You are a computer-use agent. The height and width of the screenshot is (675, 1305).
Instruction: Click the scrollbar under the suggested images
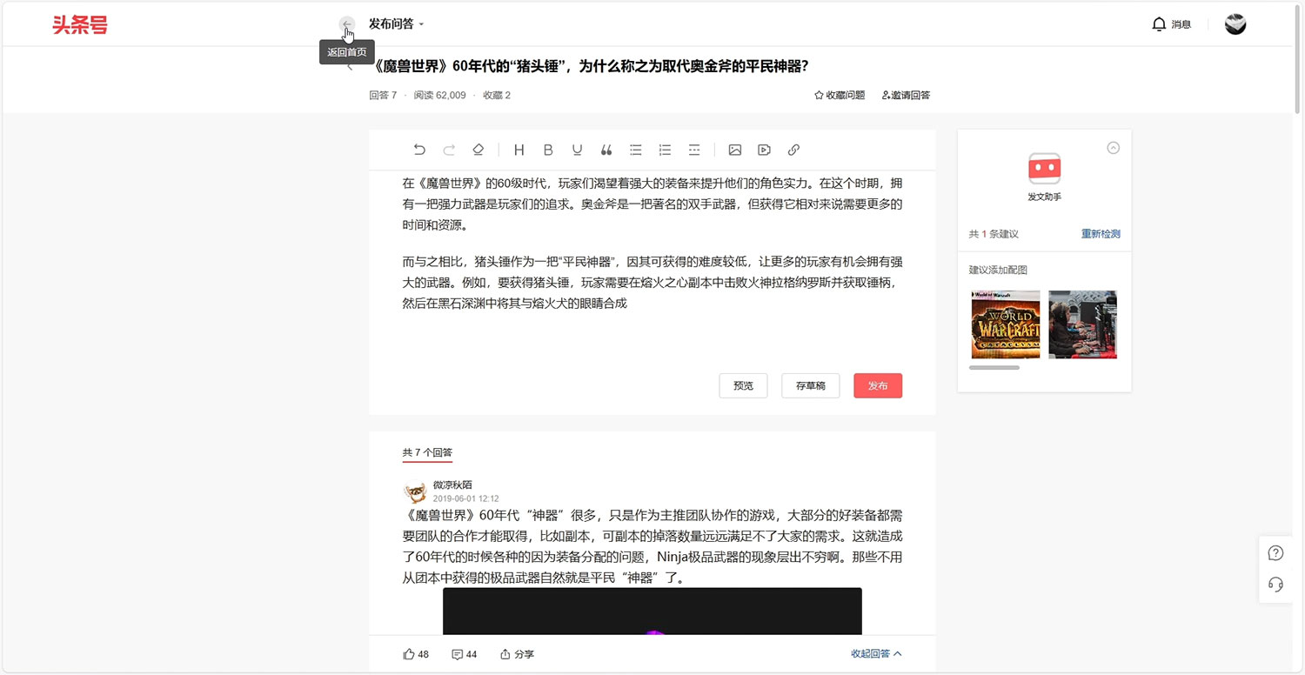point(995,367)
